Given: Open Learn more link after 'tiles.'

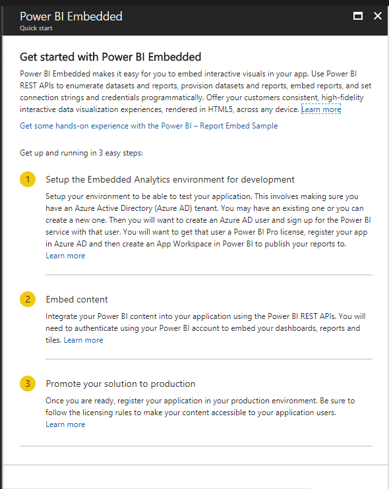Looking at the screenshot, I should (83, 340).
